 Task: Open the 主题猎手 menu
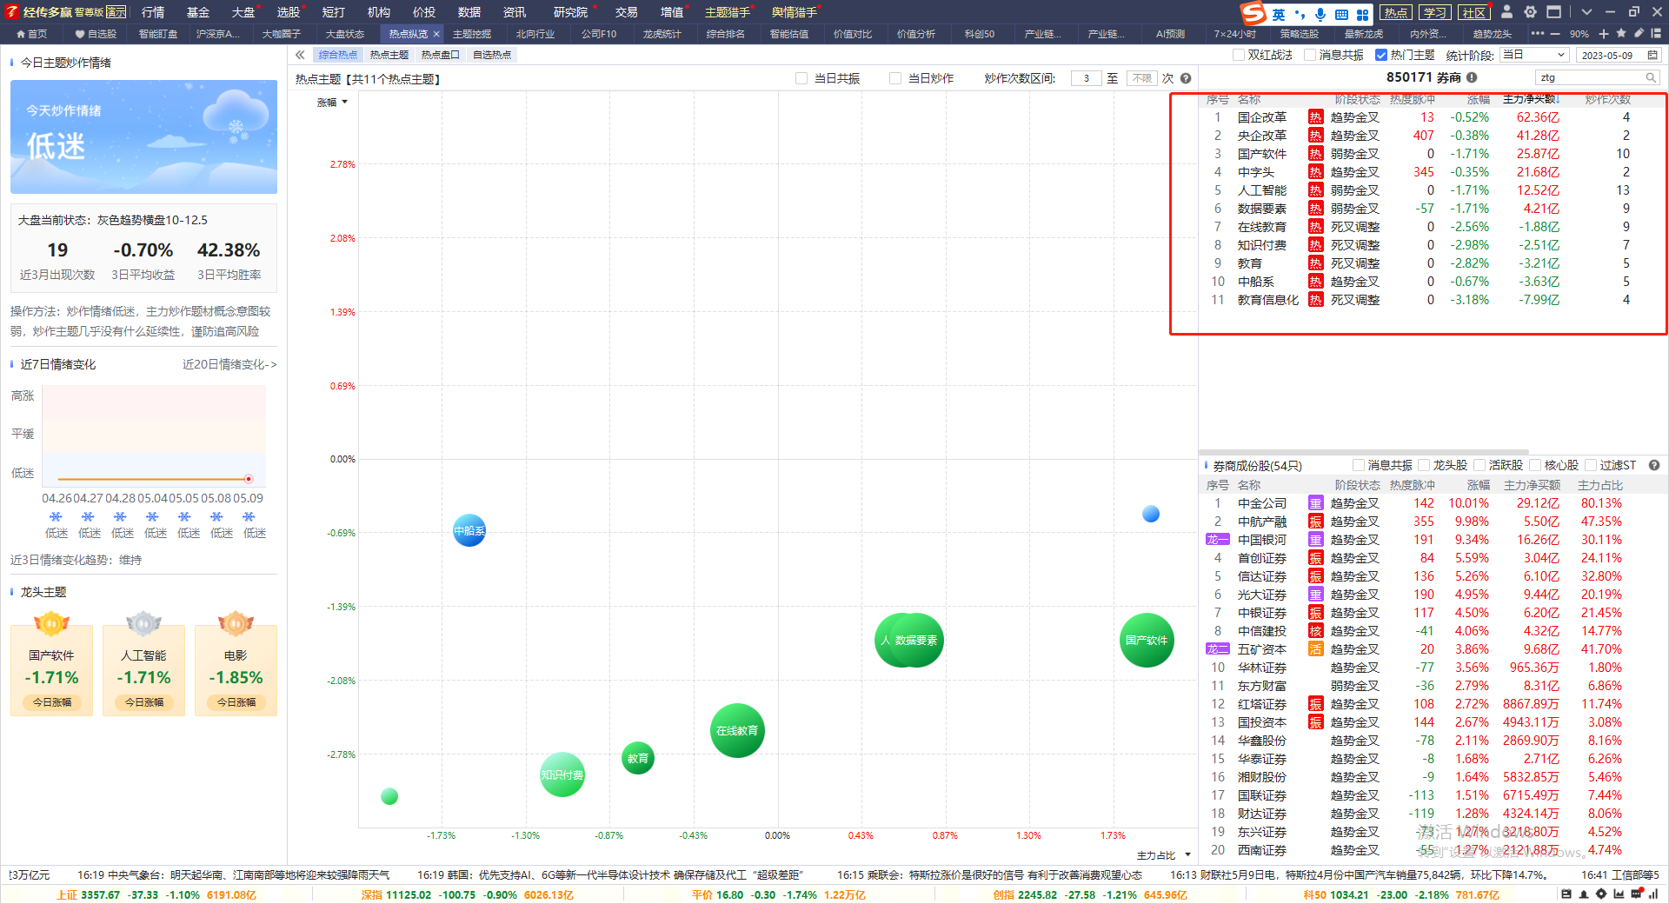click(727, 12)
